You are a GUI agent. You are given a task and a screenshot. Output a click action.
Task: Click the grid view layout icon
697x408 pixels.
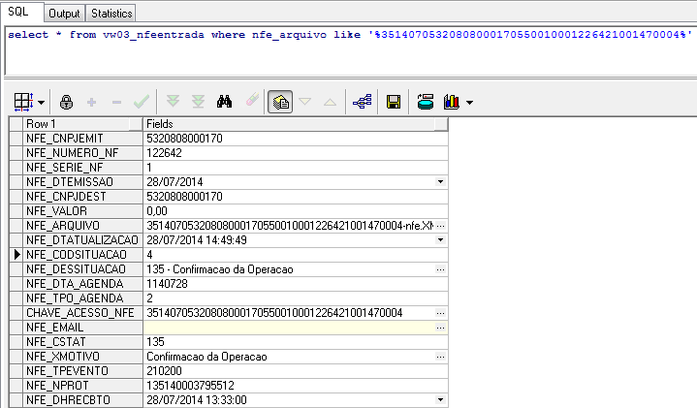click(23, 102)
